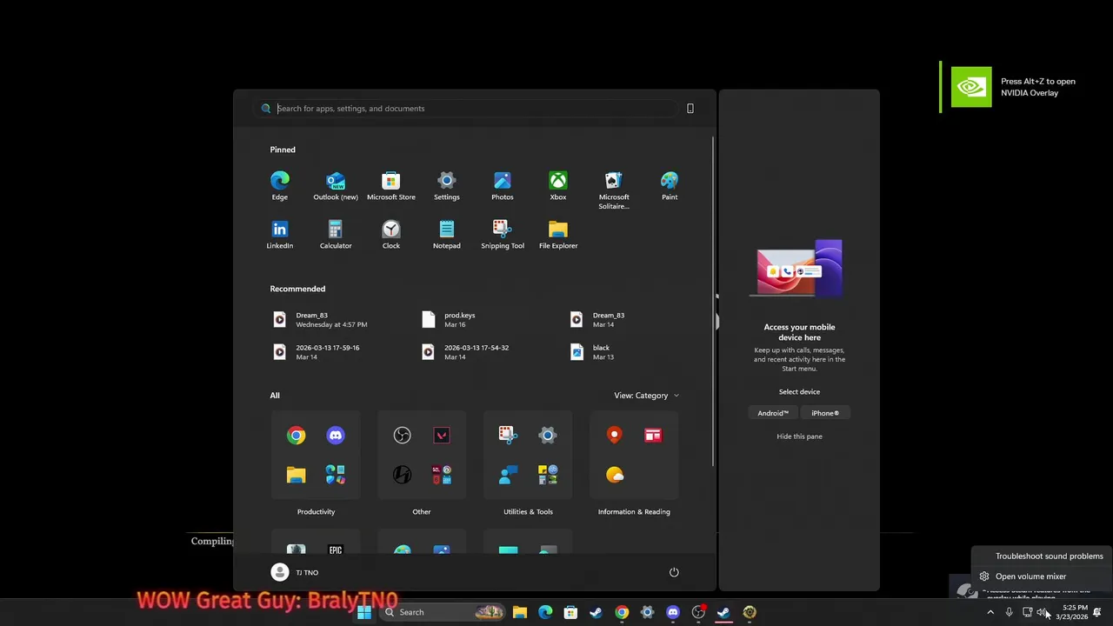
Task: Open the notifications bell icon
Action: click(1097, 612)
